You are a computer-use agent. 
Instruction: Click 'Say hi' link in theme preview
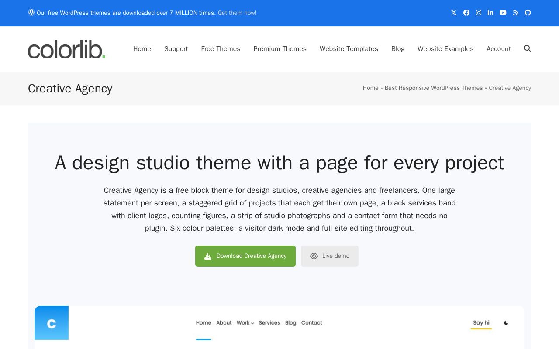[481, 323]
